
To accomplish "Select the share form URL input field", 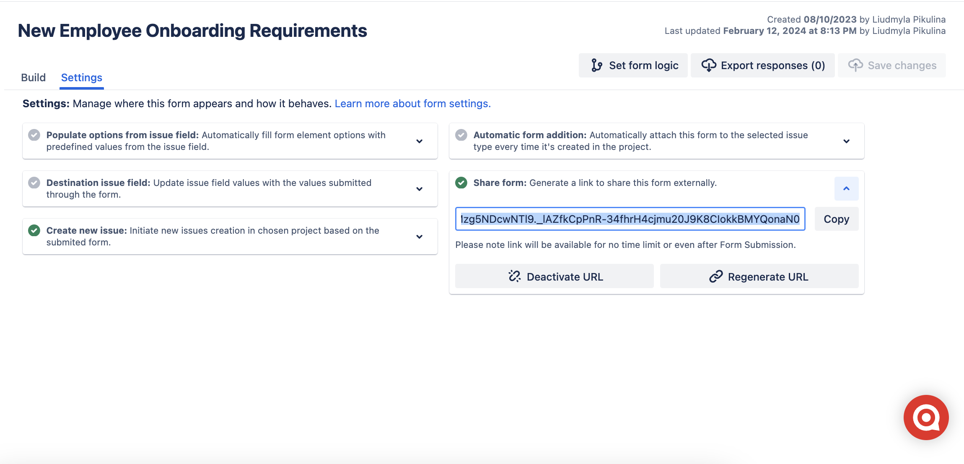I will point(630,218).
